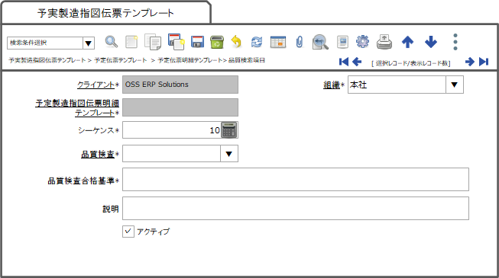Delete the record using the green trash icon

[217, 42]
